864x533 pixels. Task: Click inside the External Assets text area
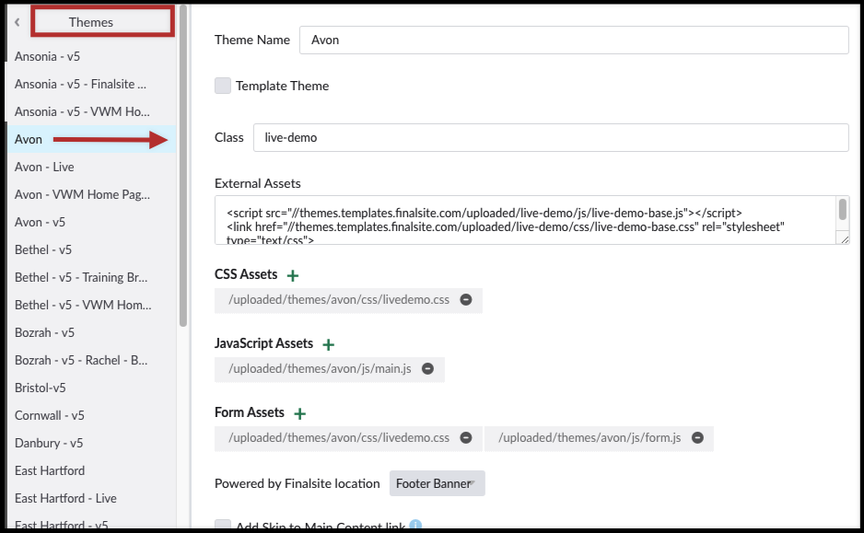(x=525, y=220)
